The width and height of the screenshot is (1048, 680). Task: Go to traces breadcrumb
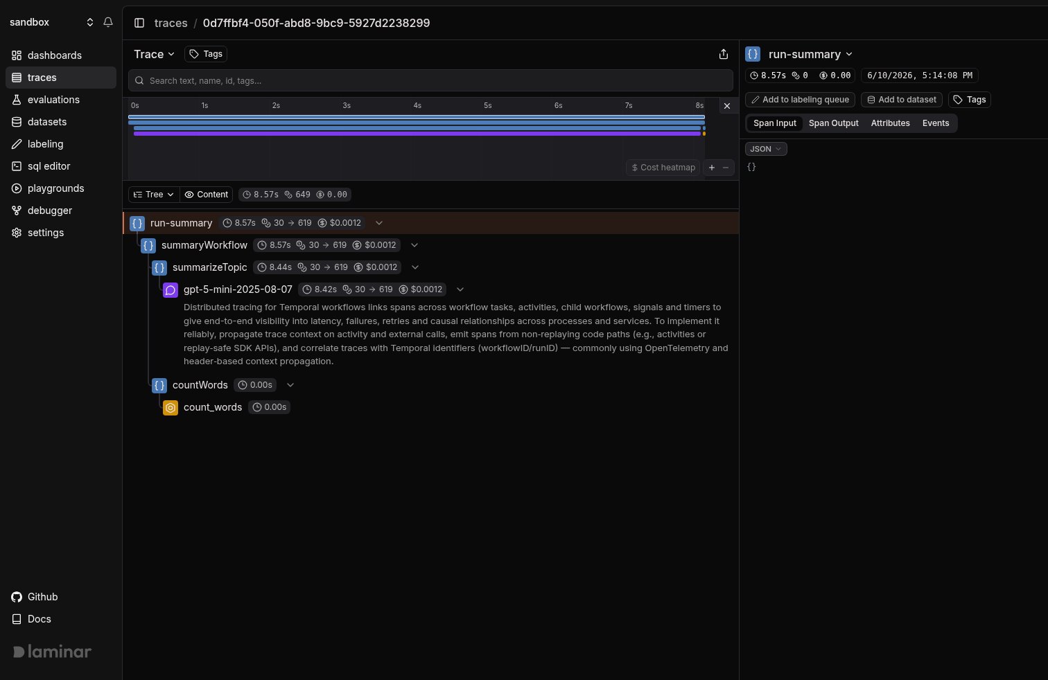tap(171, 23)
